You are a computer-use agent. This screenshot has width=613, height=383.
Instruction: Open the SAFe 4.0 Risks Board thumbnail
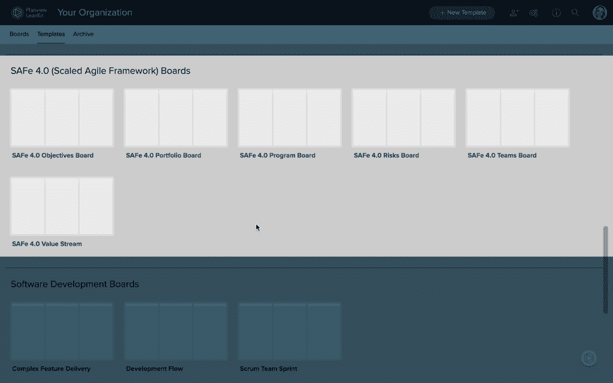pos(404,118)
